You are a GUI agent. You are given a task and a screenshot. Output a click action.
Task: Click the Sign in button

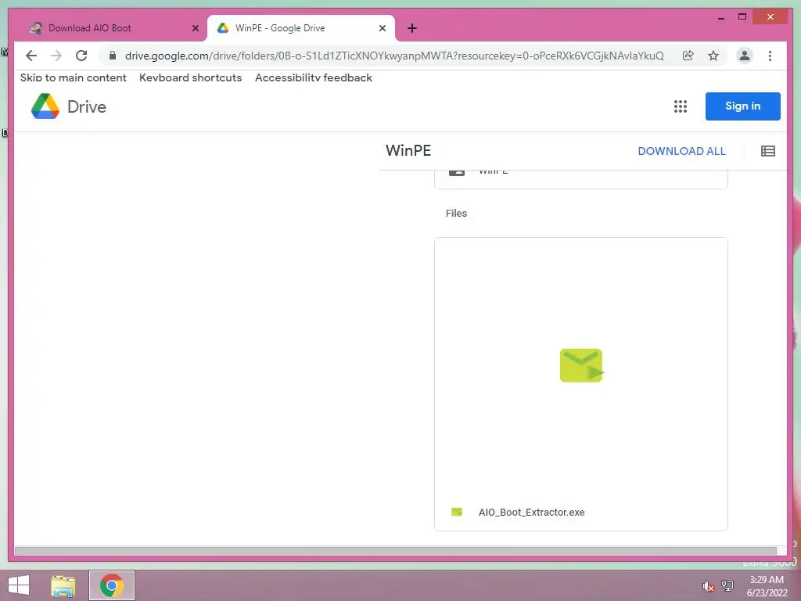pyautogui.click(x=743, y=106)
